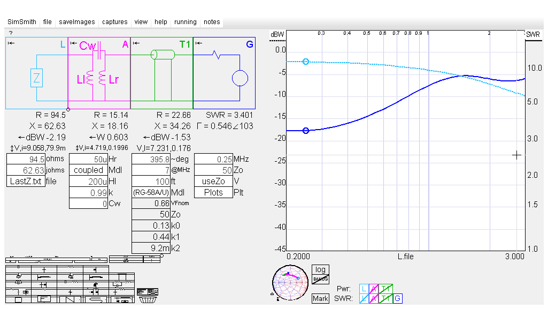Open the coupled Mdl selector

coord(88,170)
